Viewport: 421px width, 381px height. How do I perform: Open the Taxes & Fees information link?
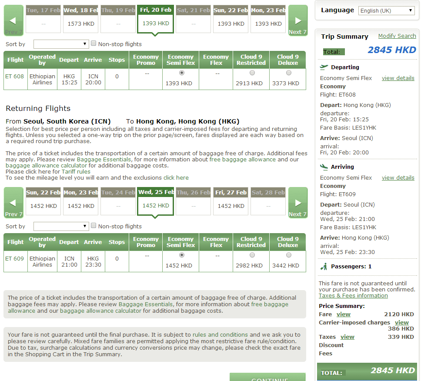353,295
